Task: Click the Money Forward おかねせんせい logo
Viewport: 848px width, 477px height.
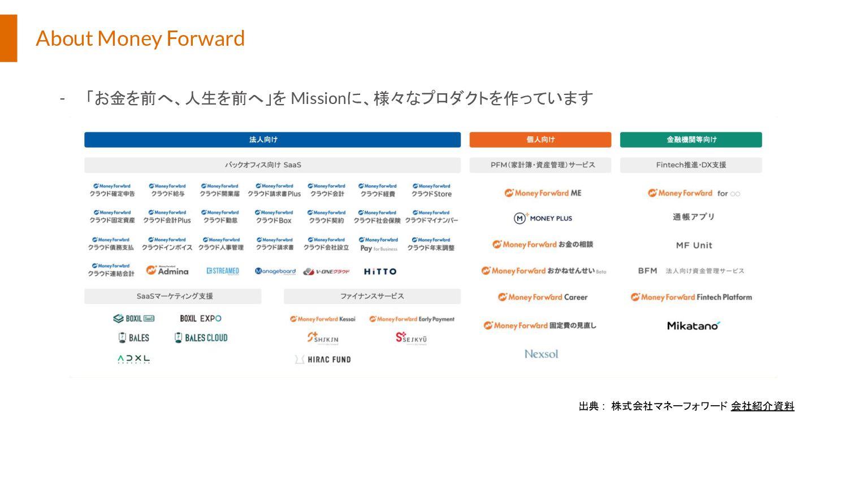Action: [x=543, y=271]
